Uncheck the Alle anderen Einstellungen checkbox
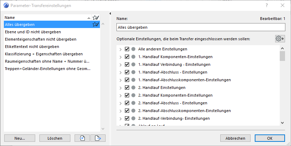 coord(127,49)
